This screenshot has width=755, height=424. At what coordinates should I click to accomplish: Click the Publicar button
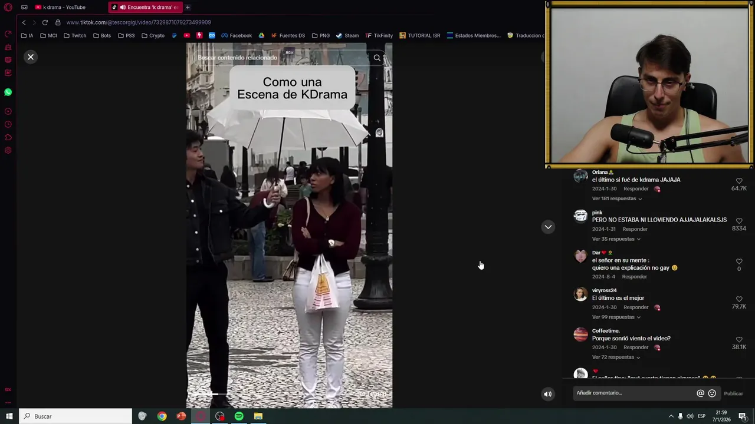[733, 393]
